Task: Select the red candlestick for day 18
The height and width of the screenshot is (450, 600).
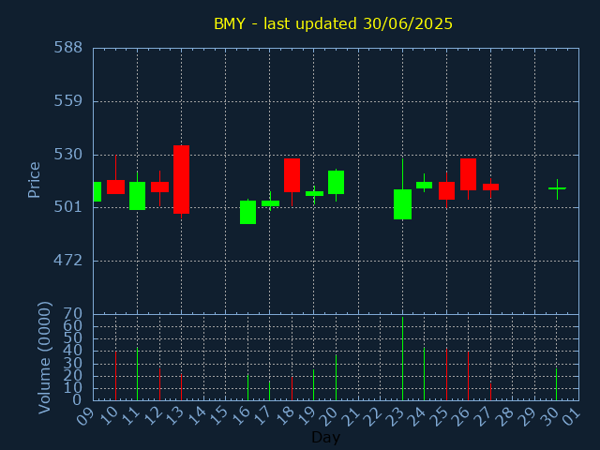Action: [x=292, y=175]
